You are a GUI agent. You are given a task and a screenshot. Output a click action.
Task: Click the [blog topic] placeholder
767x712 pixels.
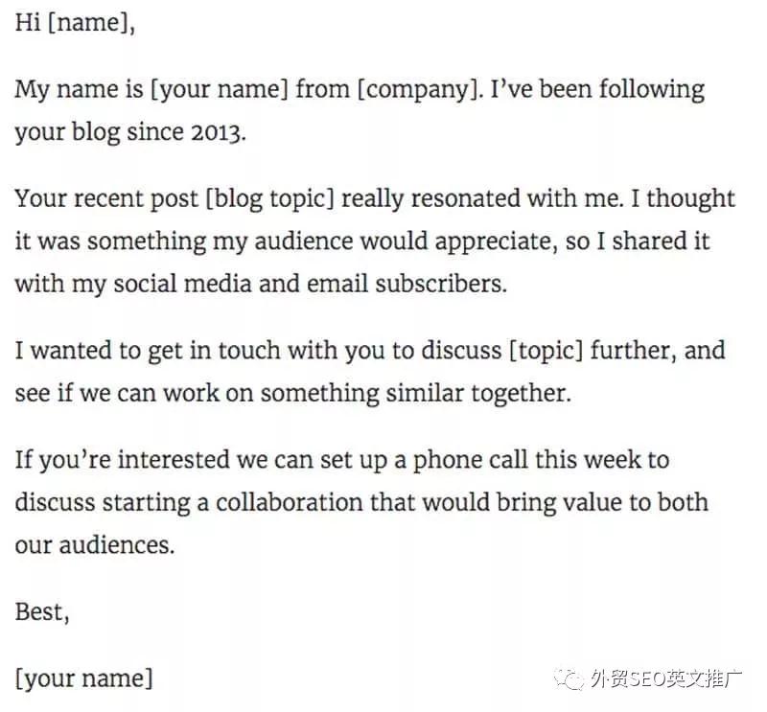coord(270,199)
